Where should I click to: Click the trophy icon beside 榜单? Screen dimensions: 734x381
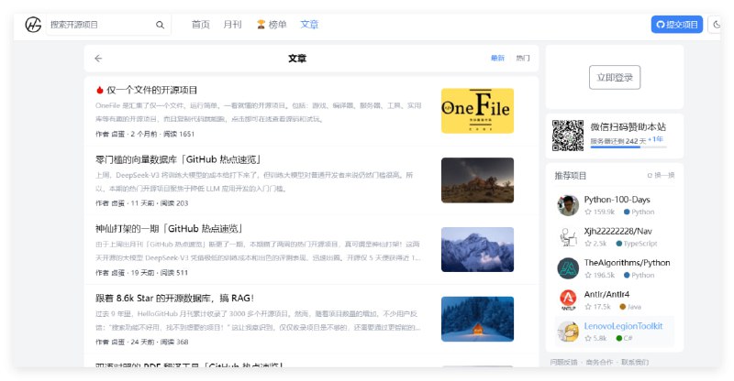[261, 25]
